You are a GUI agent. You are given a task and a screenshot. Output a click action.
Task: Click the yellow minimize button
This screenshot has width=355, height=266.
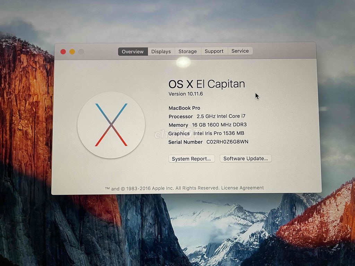(x=72, y=51)
